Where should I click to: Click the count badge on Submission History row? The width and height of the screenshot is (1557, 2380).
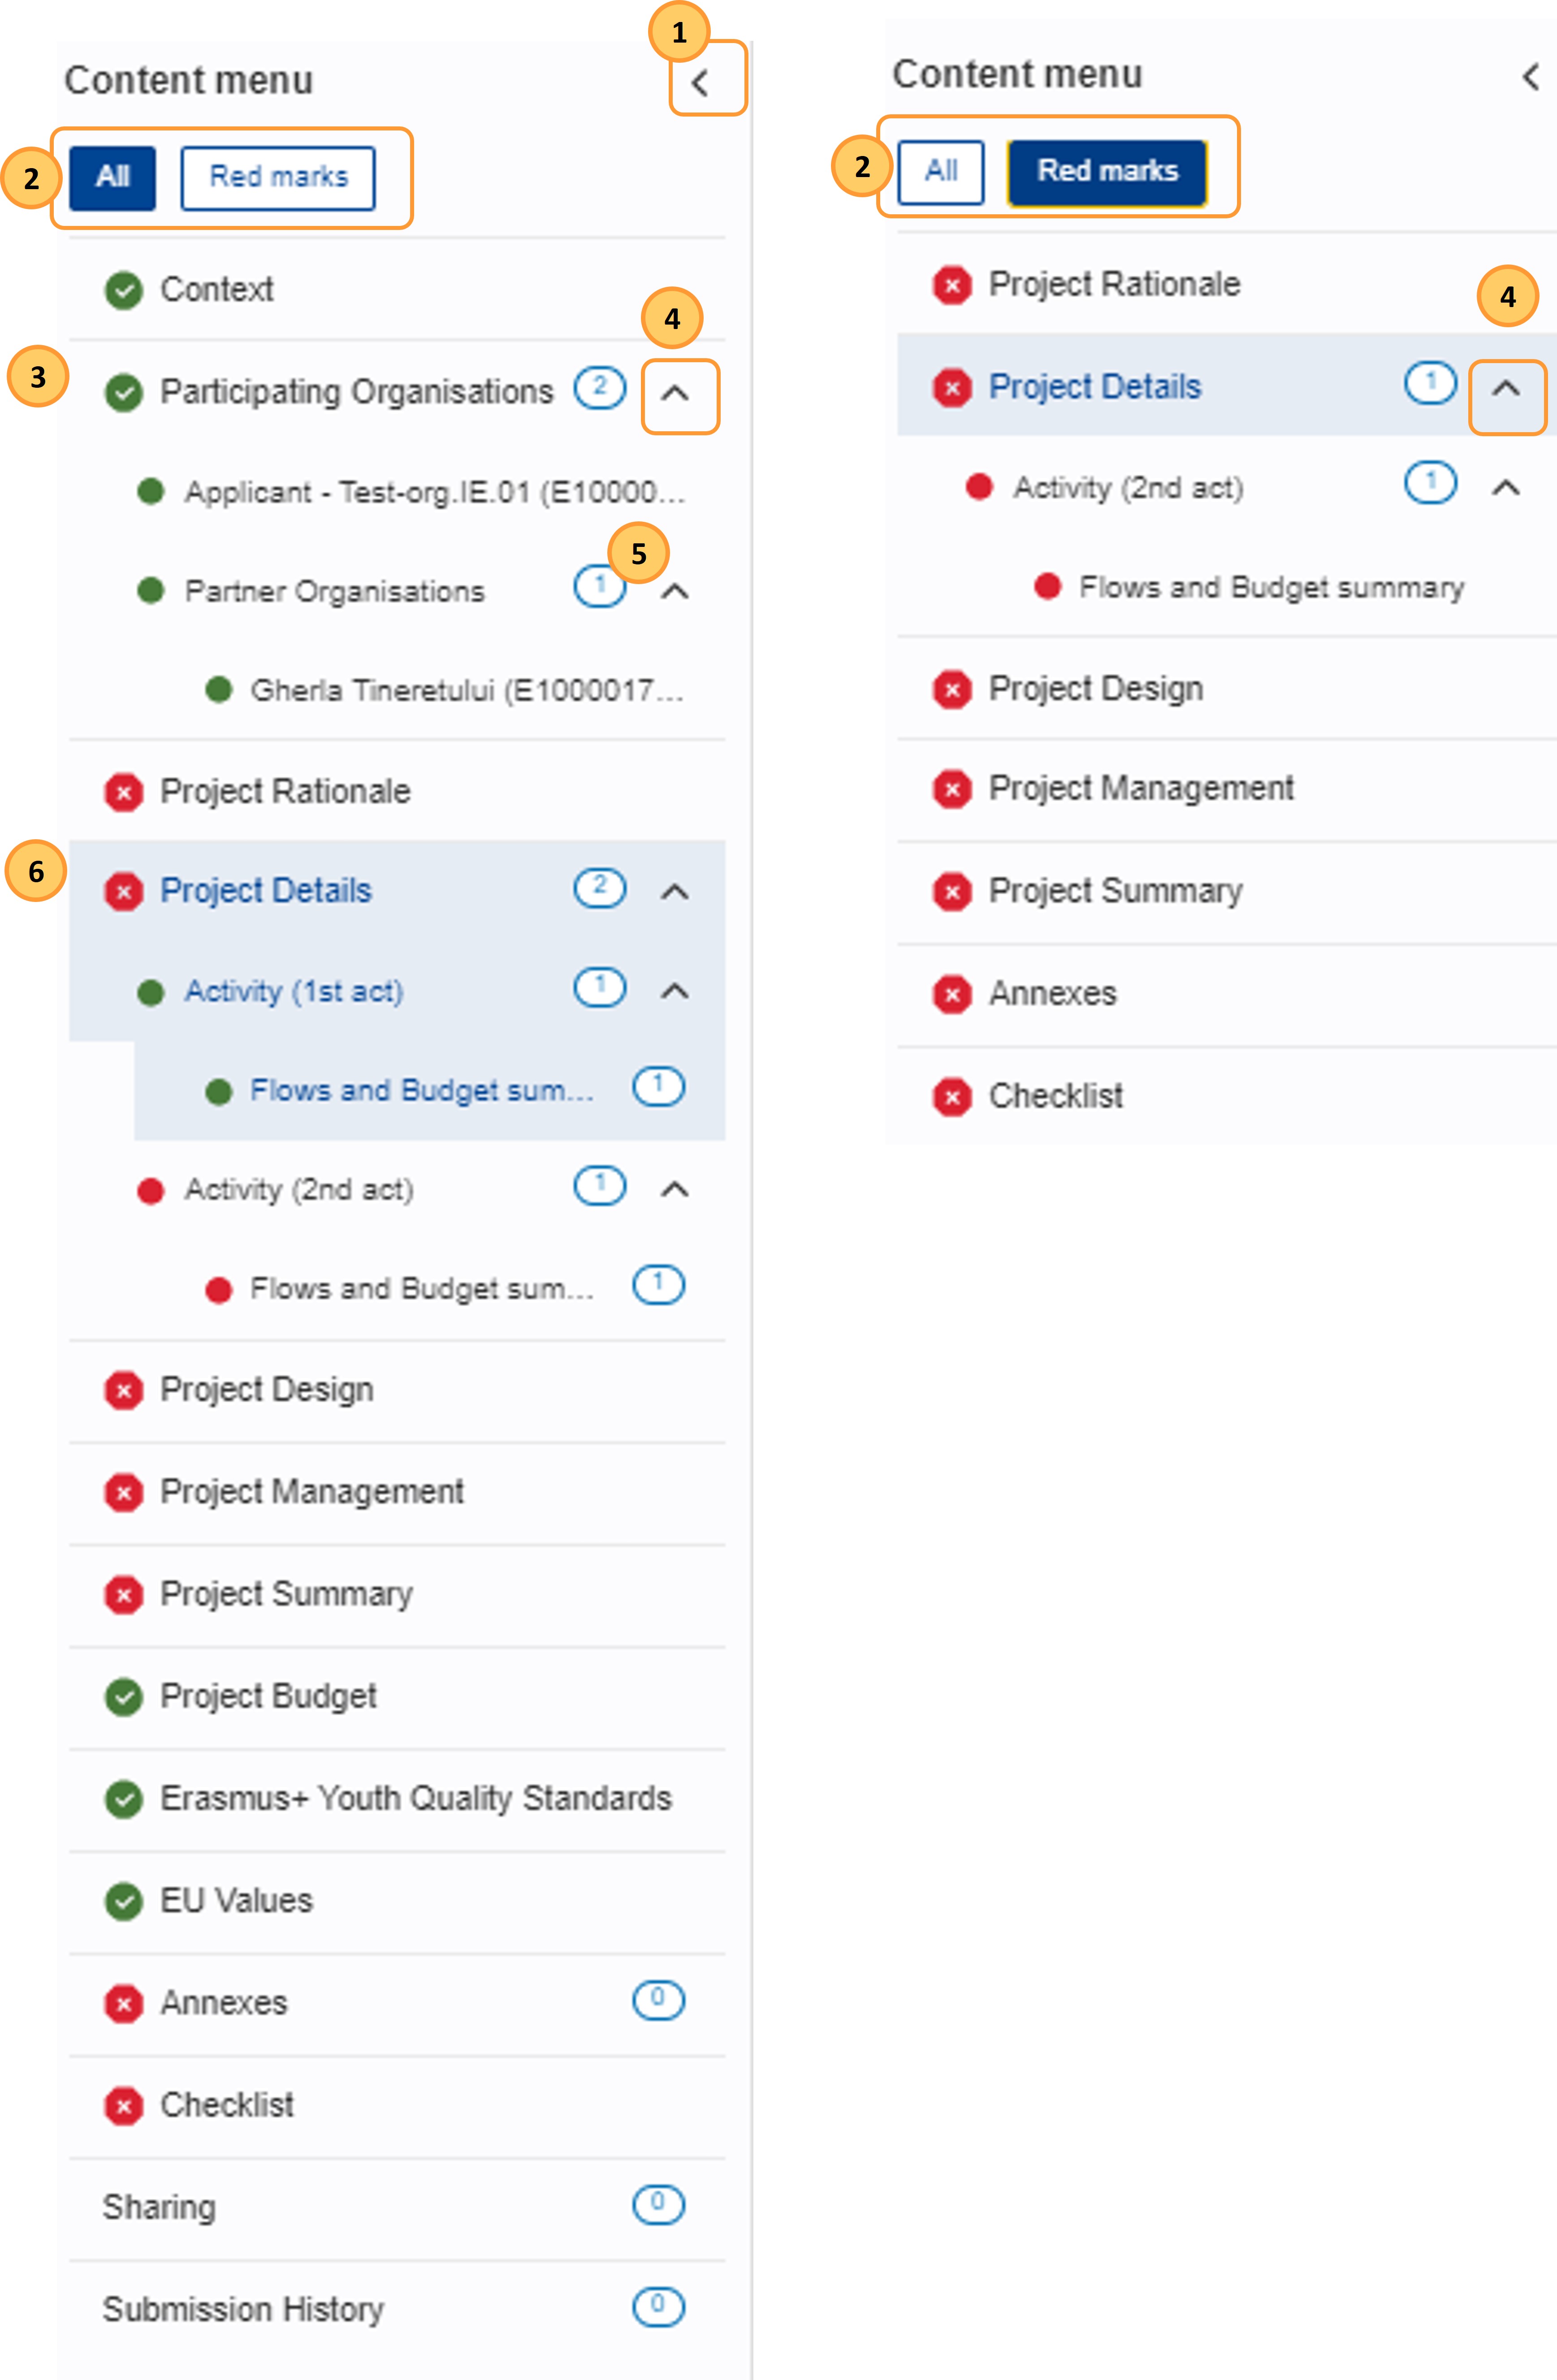coord(659,2306)
